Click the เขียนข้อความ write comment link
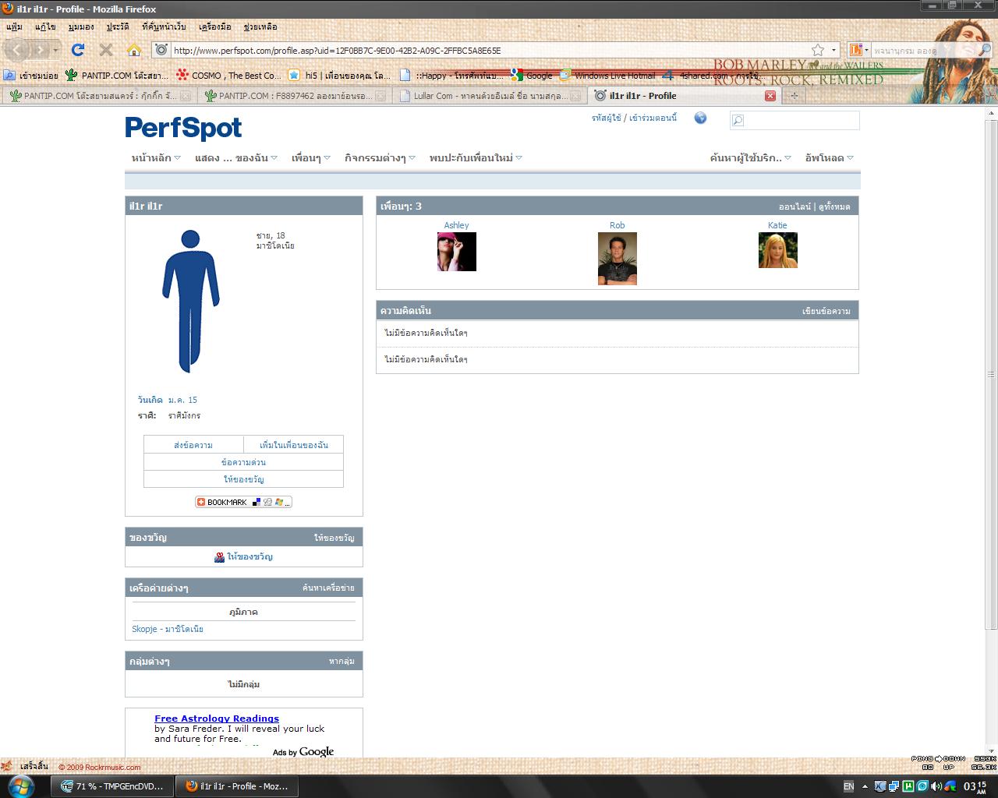This screenshot has height=798, width=998. click(x=826, y=311)
